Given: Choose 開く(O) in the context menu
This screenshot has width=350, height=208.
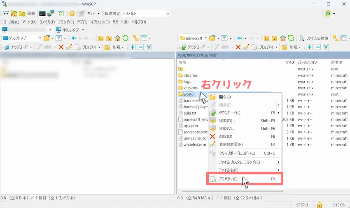Looking at the screenshot, I should (x=245, y=97).
